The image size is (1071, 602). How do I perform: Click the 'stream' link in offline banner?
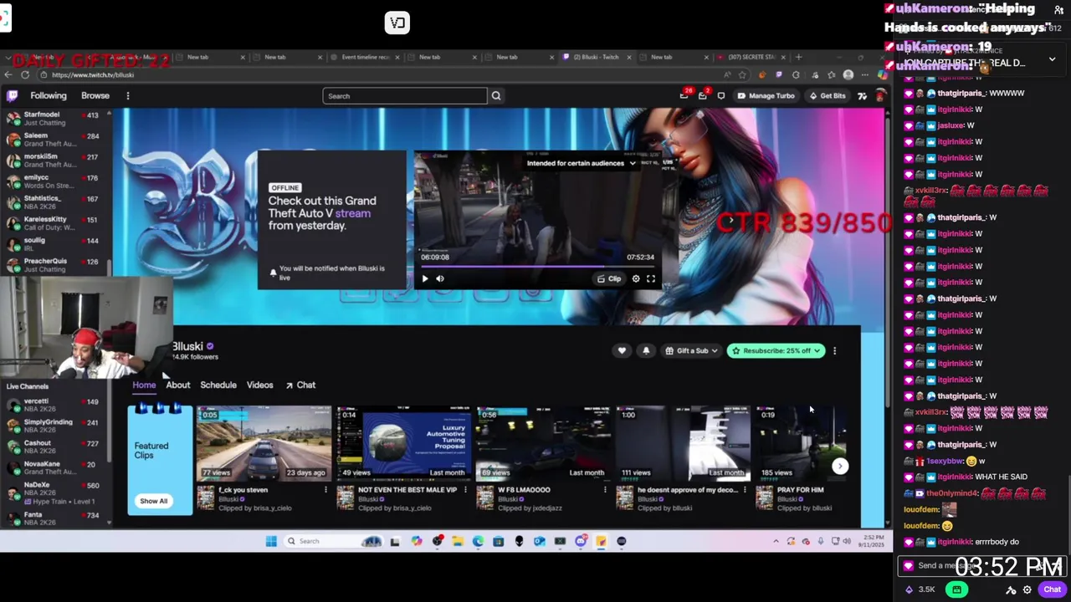(352, 213)
